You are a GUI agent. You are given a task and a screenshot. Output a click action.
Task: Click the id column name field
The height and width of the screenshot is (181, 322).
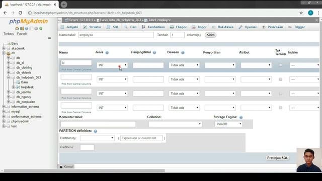pyautogui.click(x=76, y=63)
